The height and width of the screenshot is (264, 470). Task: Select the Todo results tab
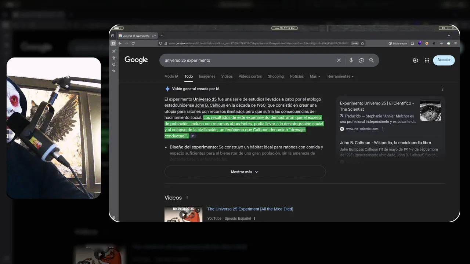pos(188,76)
